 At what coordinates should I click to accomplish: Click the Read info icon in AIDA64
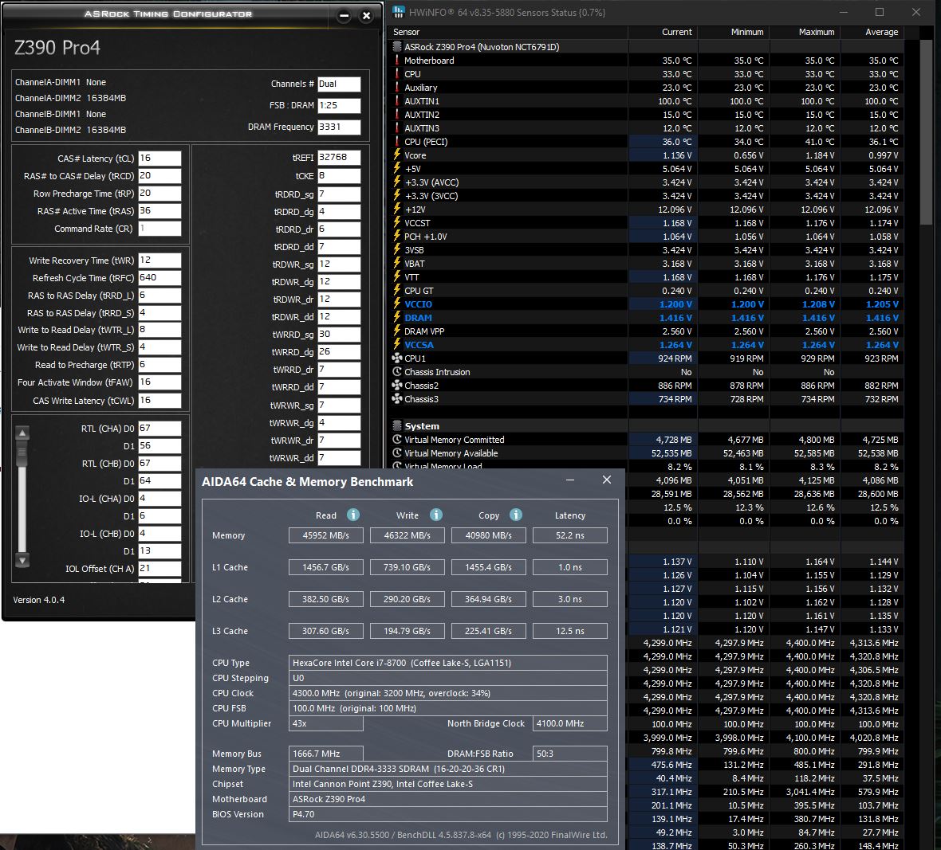click(x=353, y=515)
